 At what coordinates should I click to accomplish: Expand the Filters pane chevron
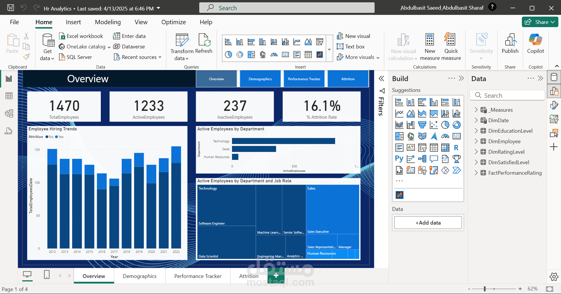point(381,78)
